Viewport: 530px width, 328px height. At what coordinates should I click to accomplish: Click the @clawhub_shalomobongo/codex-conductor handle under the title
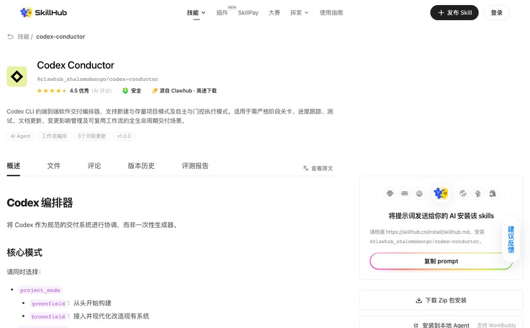[98, 79]
